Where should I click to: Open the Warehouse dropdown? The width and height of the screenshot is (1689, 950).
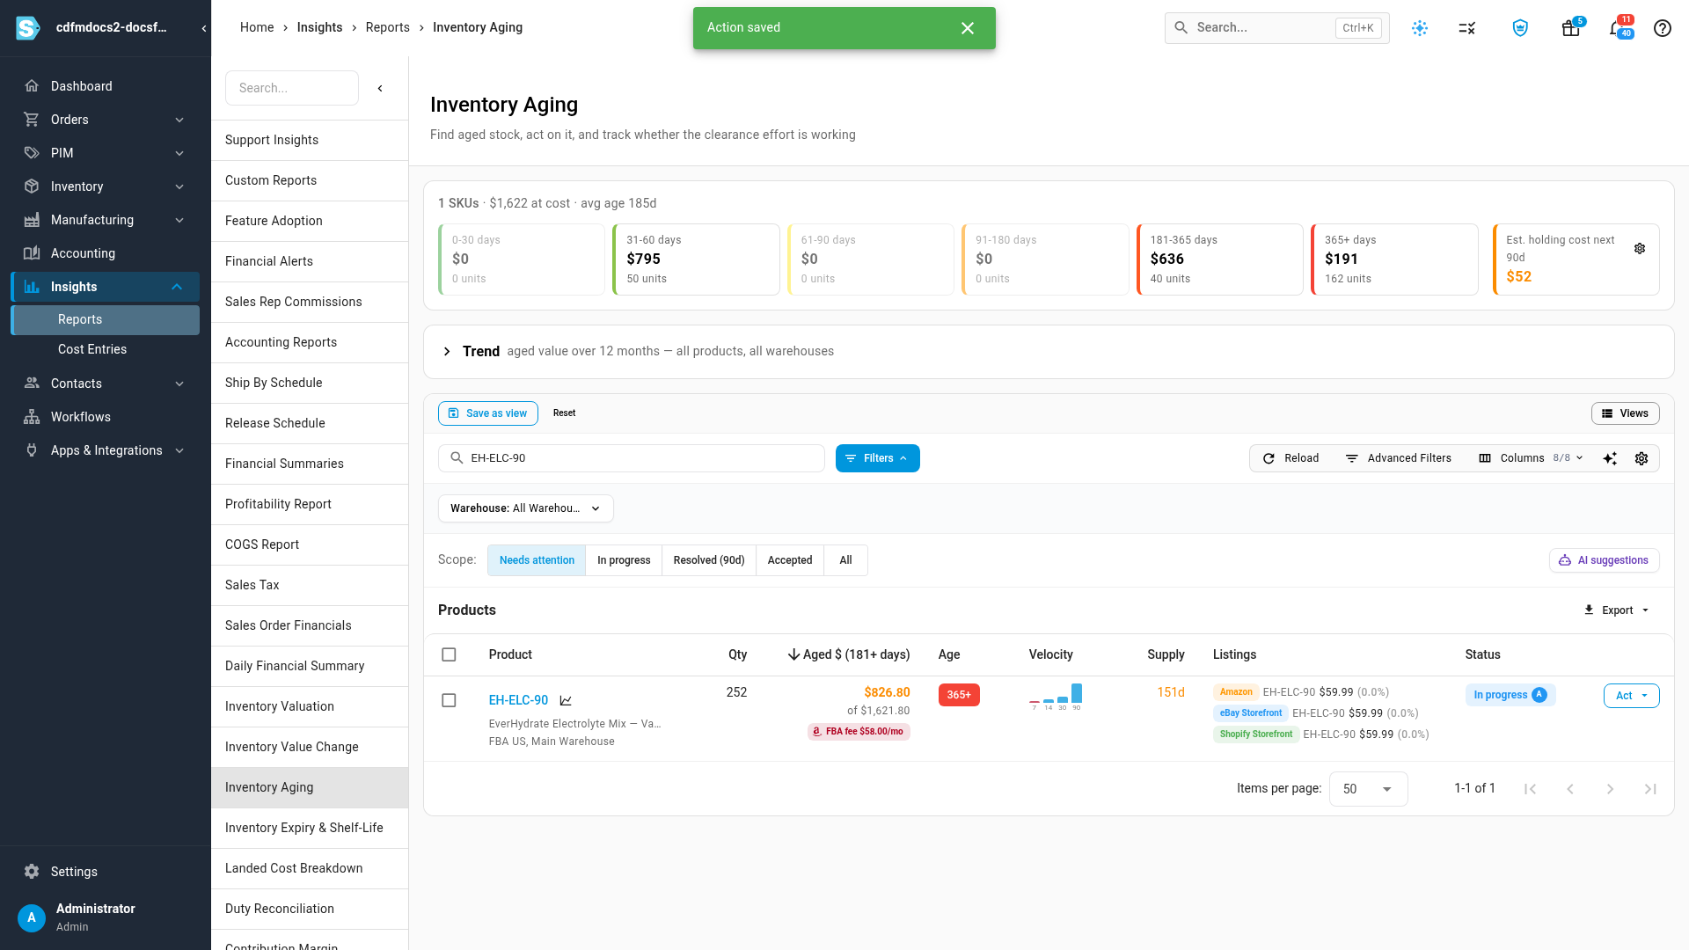[x=525, y=508]
